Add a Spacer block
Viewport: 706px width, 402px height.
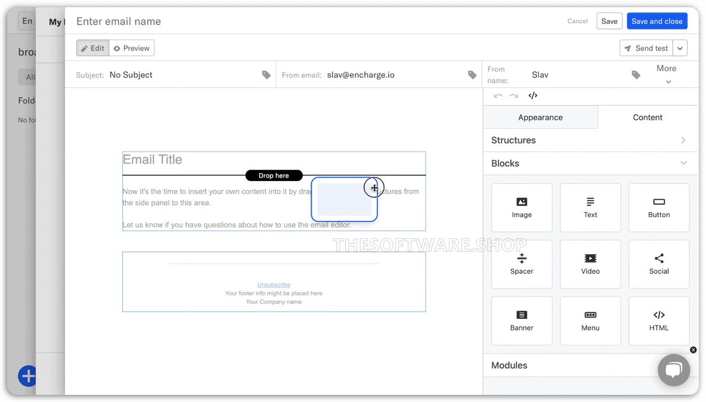pyautogui.click(x=521, y=264)
